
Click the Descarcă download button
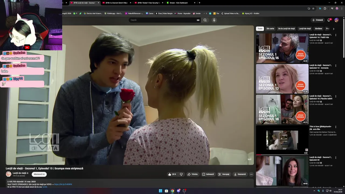pyautogui.click(x=240, y=174)
